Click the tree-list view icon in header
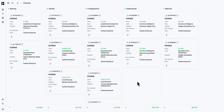224x112 pixels. tap(12, 3)
